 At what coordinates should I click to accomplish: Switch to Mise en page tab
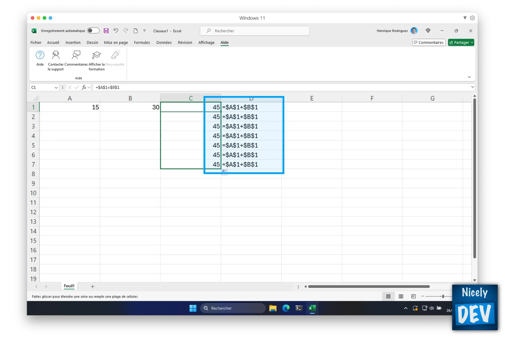pos(116,42)
